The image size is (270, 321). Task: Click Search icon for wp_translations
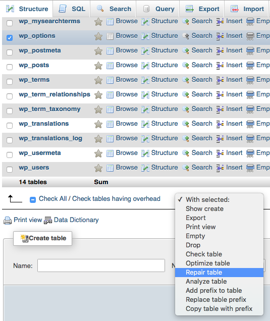pos(186,124)
